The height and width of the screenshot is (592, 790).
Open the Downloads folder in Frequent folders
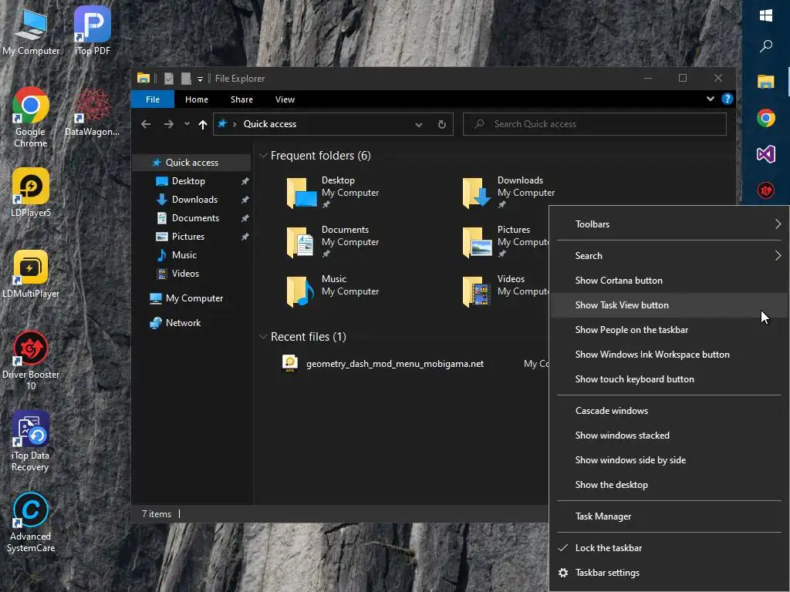[509, 192]
